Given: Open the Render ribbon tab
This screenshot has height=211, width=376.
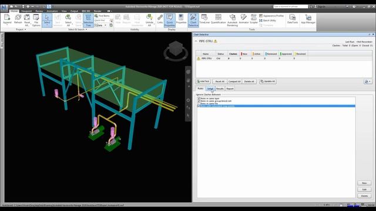Looking at the screenshot, I should [x=98, y=11].
